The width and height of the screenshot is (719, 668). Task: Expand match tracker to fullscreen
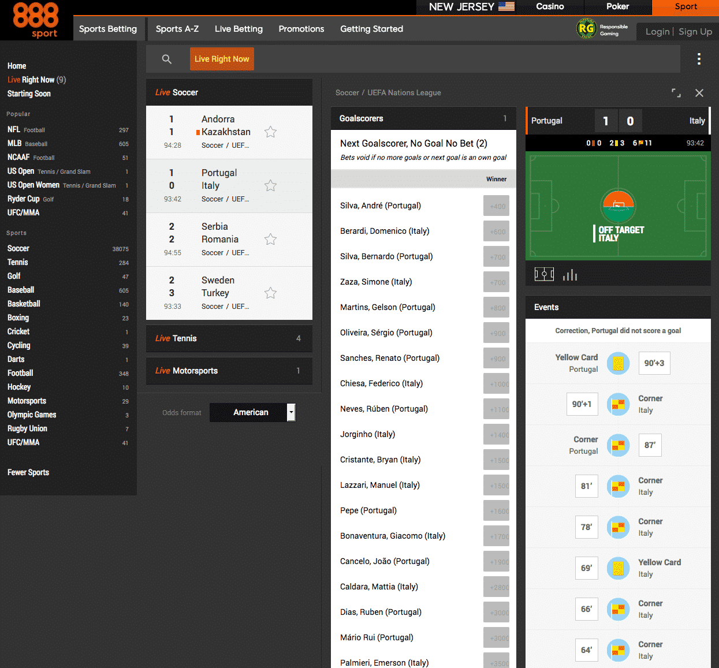tap(676, 93)
